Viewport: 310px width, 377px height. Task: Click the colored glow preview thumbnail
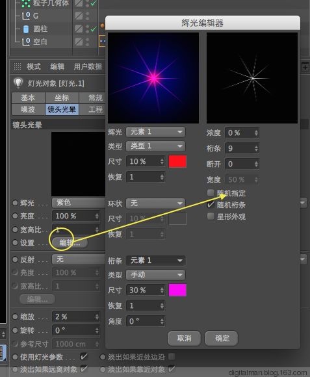coord(153,78)
